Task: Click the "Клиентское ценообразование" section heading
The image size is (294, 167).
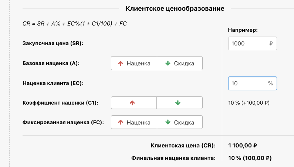Action: [x=175, y=8]
